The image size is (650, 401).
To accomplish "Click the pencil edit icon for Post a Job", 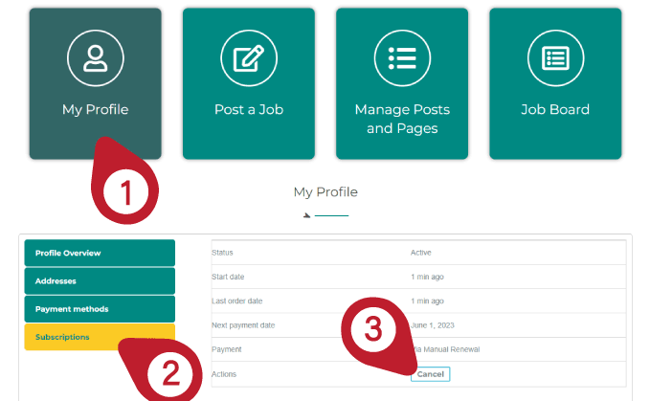I will (248, 58).
